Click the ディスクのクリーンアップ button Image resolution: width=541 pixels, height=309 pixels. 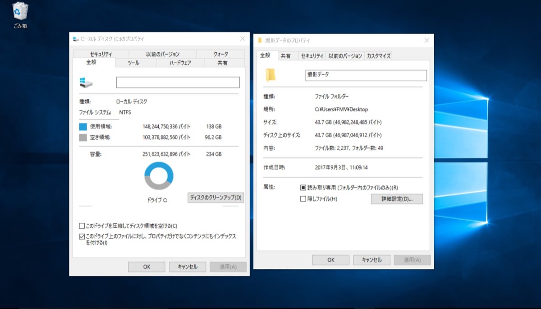pos(215,198)
